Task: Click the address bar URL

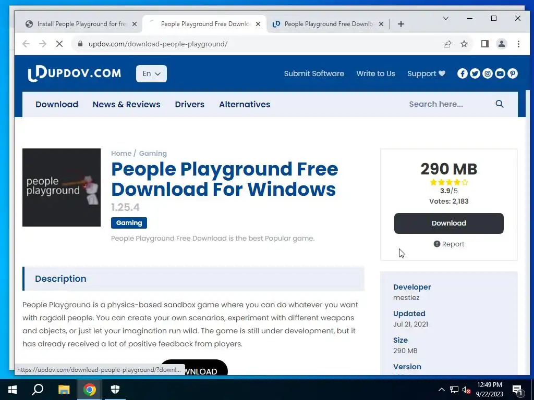Action: 158,44
